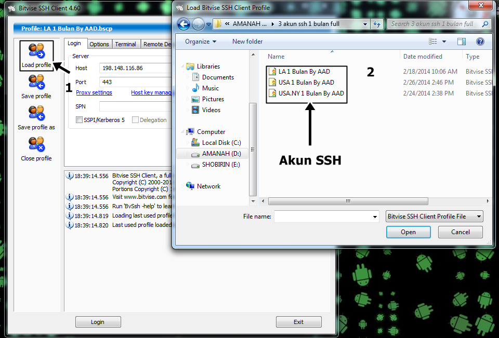This screenshot has height=338, width=499.
Task: Open recent locations dropdown arrow
Action: coord(208,24)
